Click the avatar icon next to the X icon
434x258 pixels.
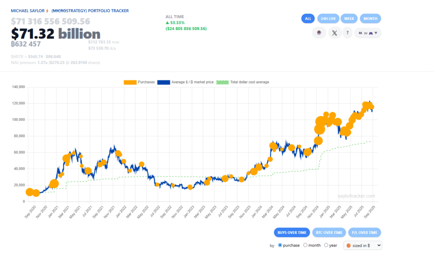[x=319, y=33]
